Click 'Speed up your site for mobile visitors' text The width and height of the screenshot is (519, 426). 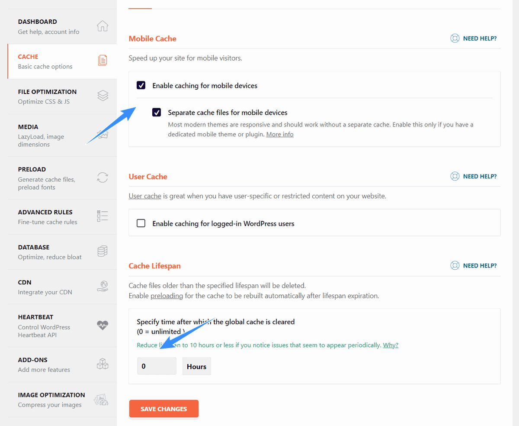click(x=186, y=58)
